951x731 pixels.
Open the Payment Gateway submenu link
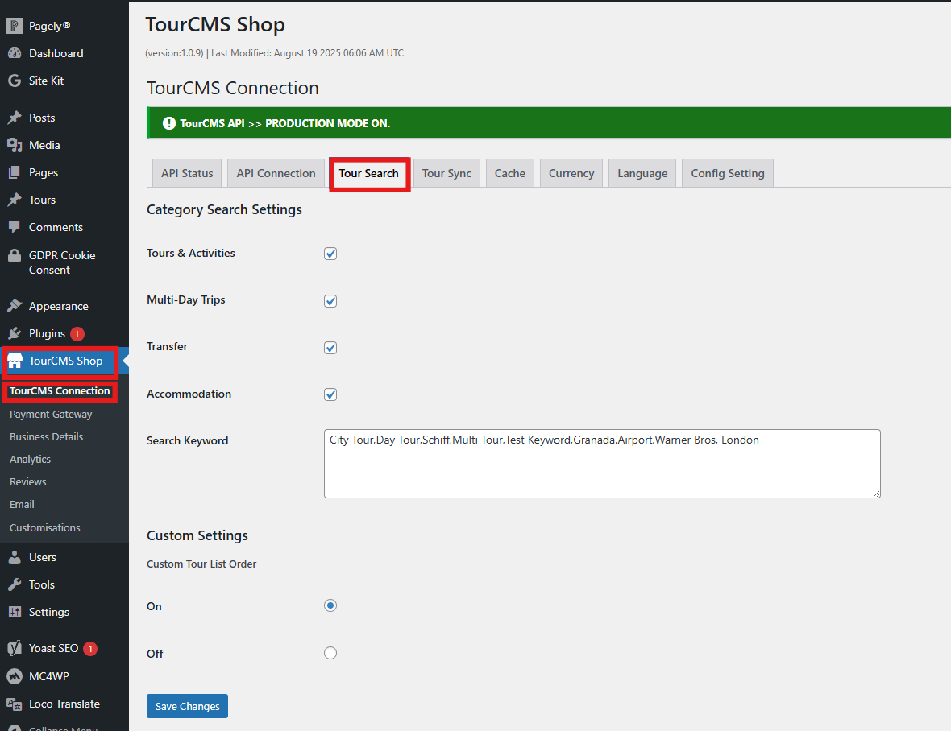(51, 415)
